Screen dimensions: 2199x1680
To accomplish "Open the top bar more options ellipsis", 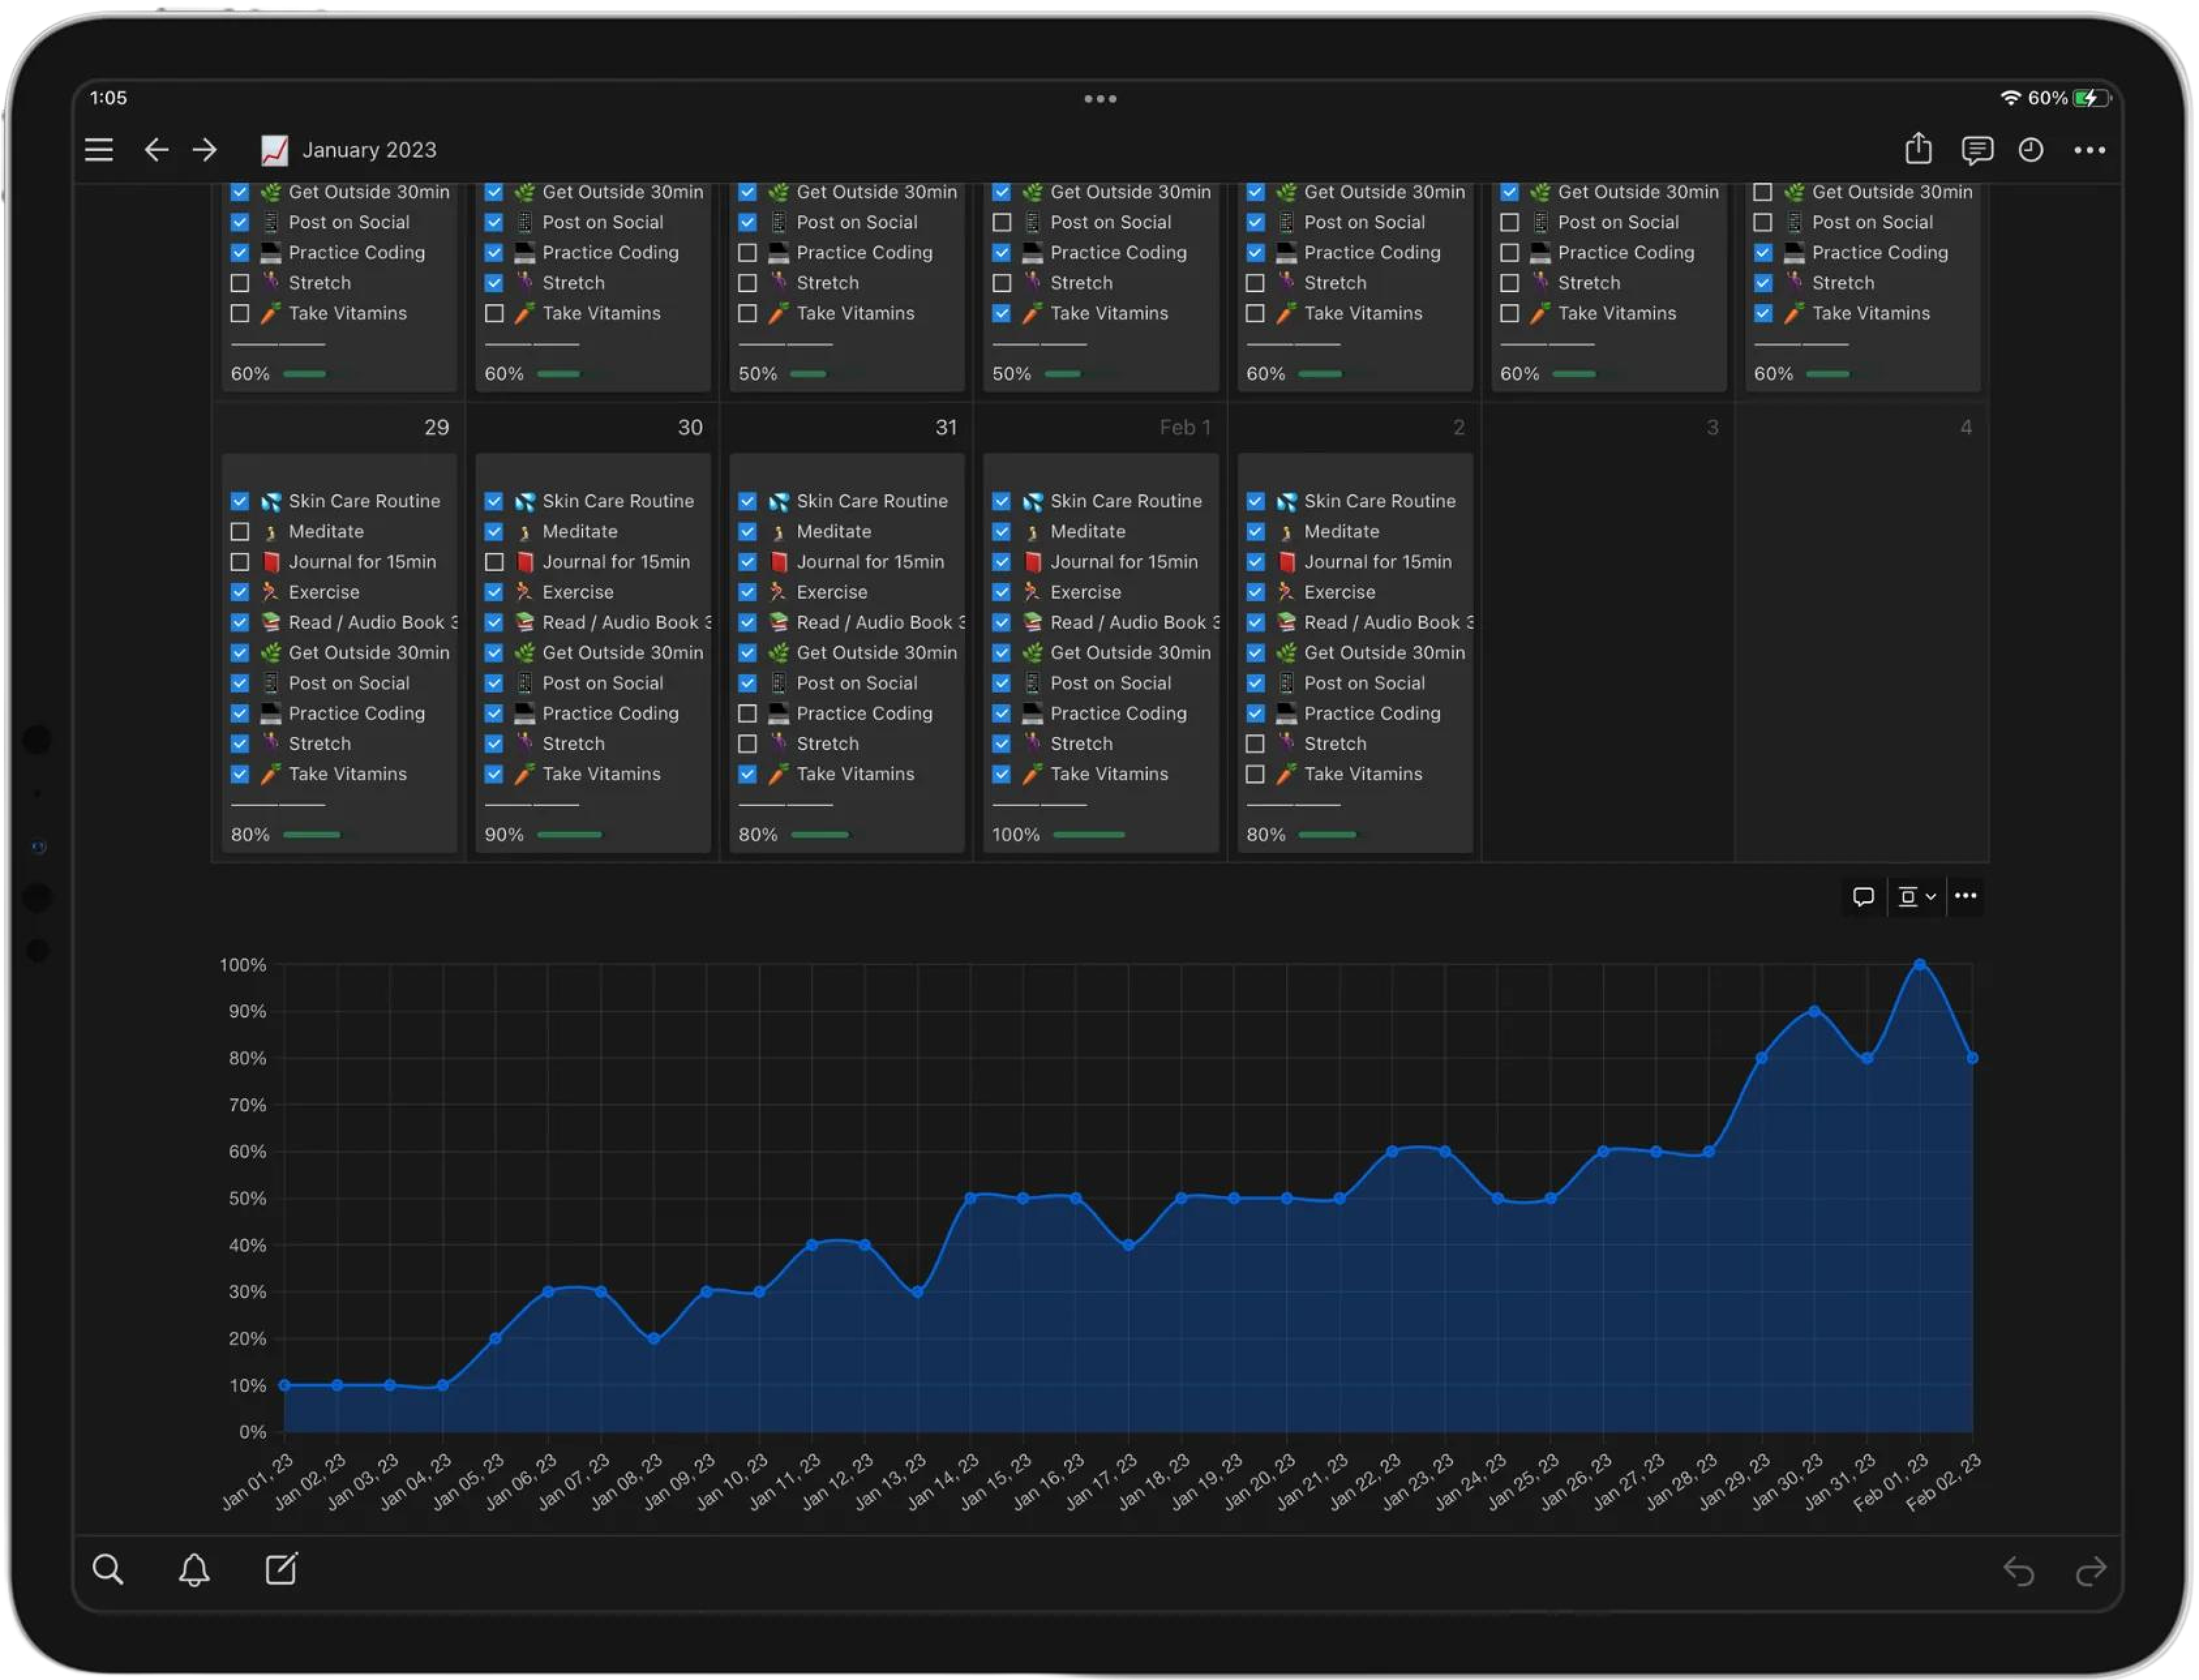I will tap(2090, 150).
